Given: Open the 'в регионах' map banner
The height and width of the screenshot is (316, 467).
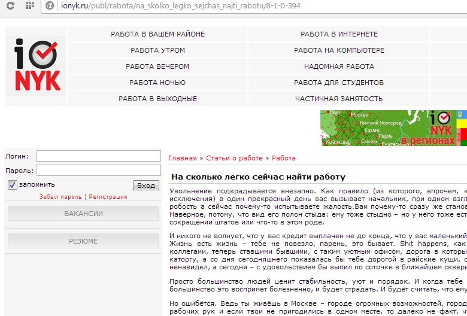Looking at the screenshot, I should (x=393, y=128).
